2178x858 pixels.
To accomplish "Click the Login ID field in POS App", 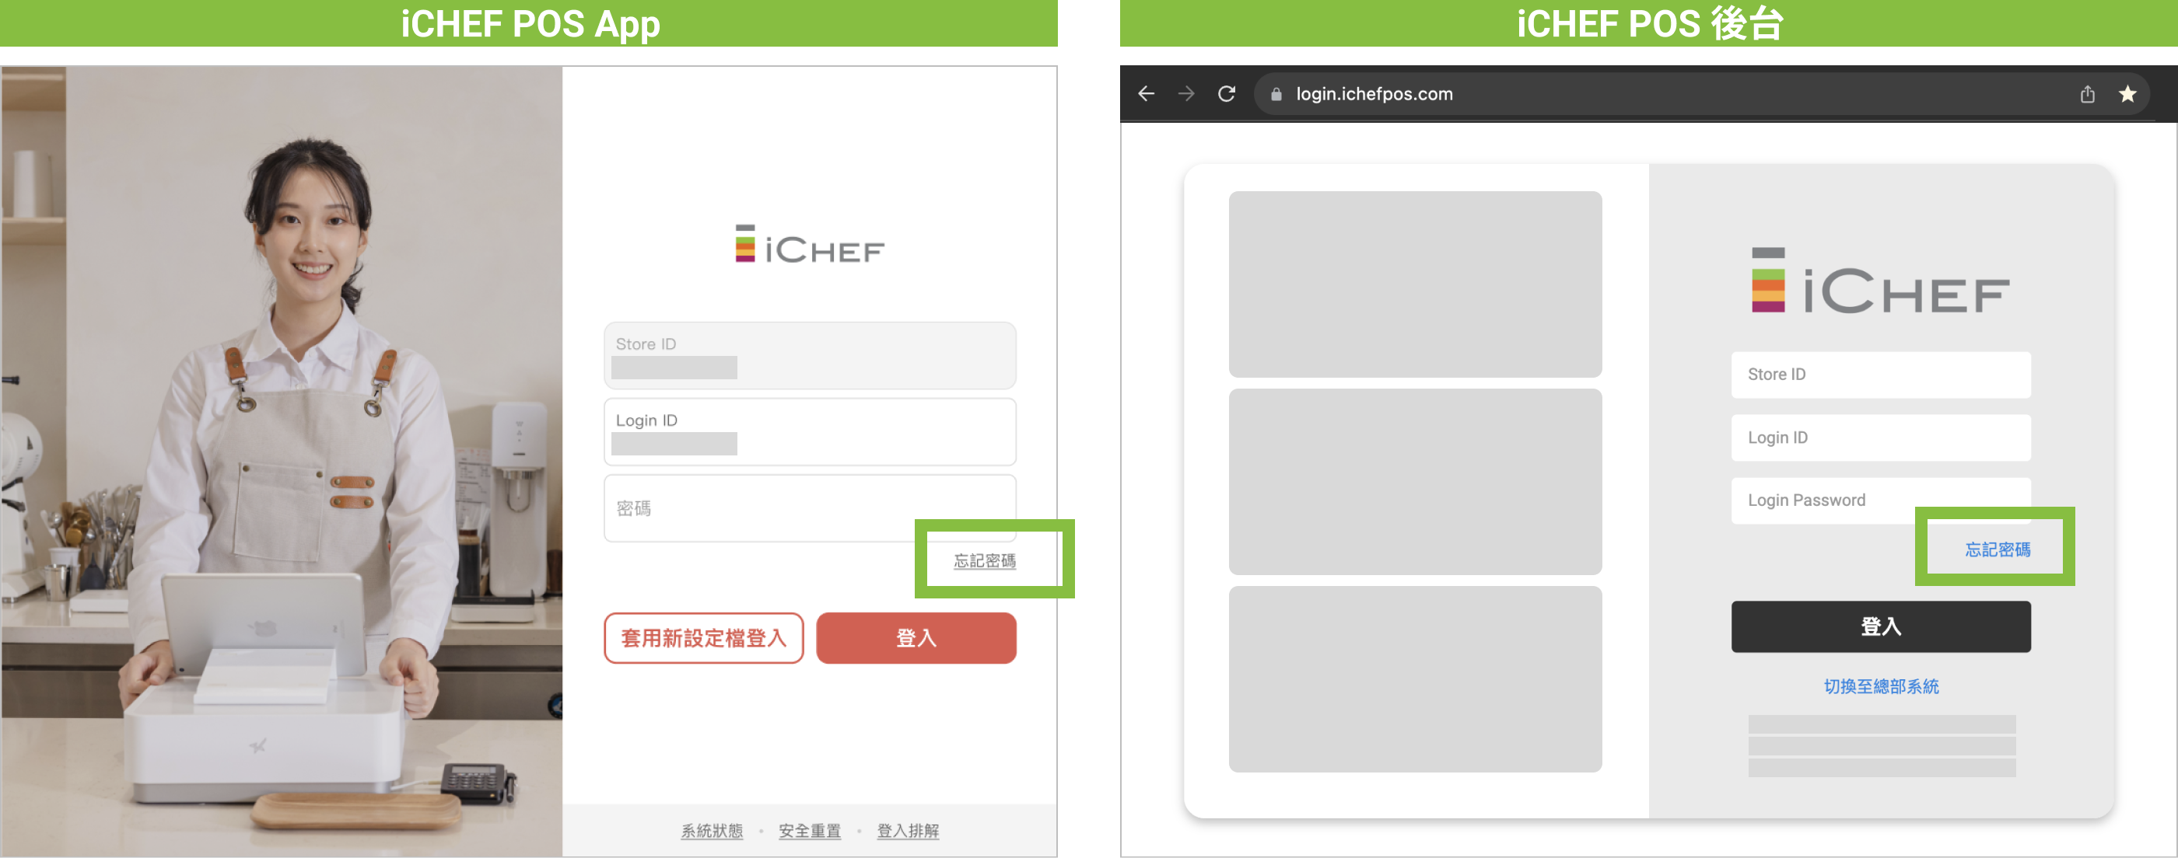I will [809, 431].
